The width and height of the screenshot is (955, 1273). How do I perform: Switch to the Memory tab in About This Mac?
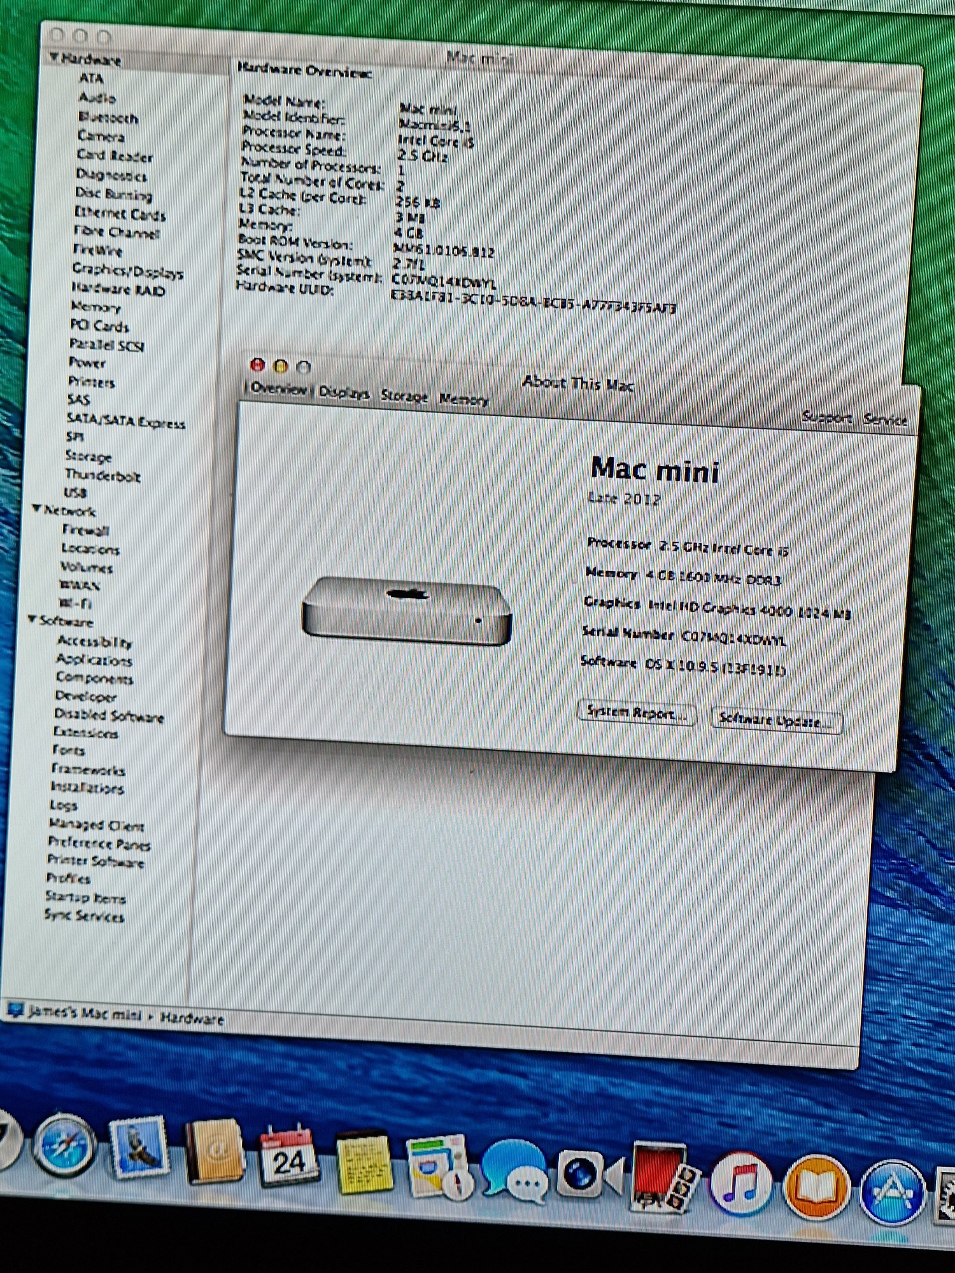tap(463, 400)
